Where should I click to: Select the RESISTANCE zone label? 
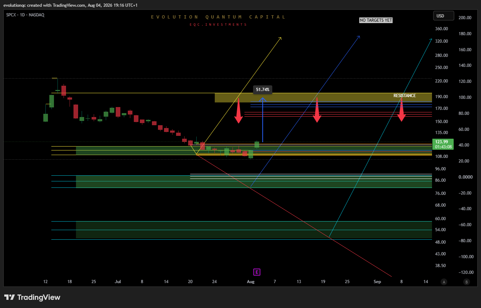tap(404, 96)
